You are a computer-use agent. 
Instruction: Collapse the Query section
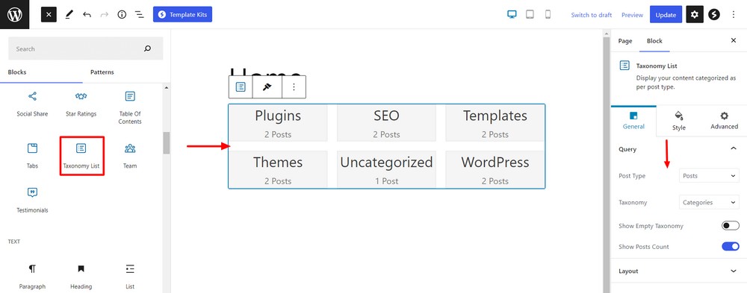tap(678, 149)
